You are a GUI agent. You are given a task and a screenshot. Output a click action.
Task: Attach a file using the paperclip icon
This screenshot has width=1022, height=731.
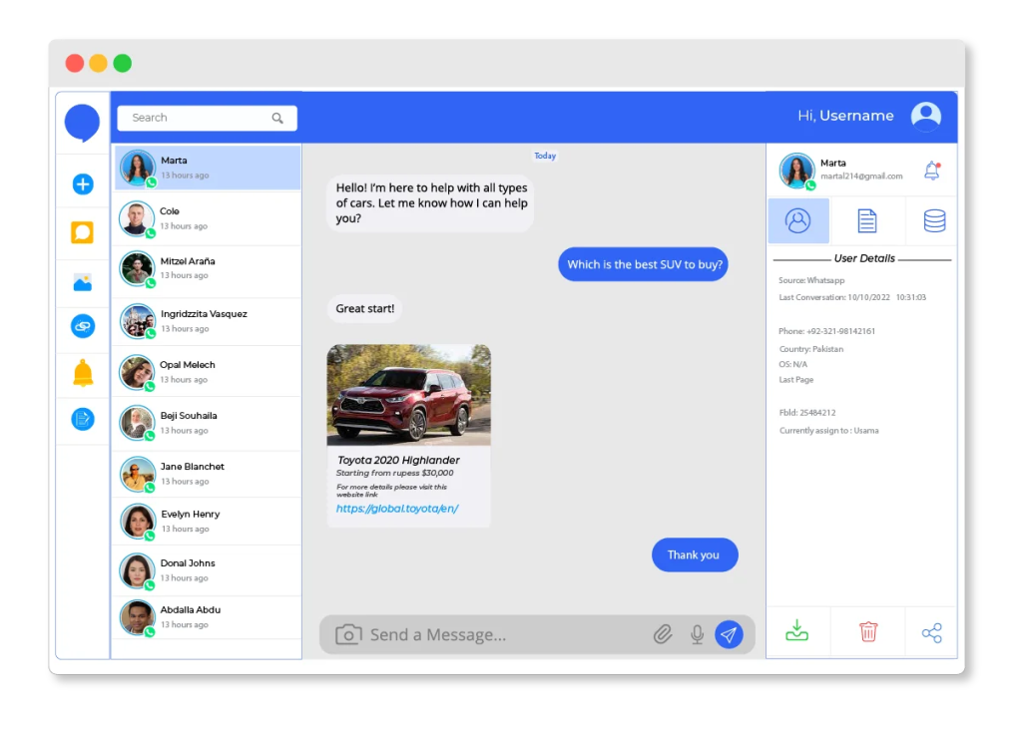(x=663, y=633)
